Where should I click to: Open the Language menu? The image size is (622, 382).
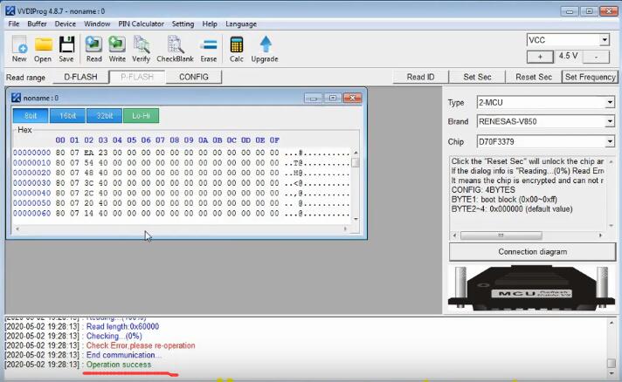241,24
